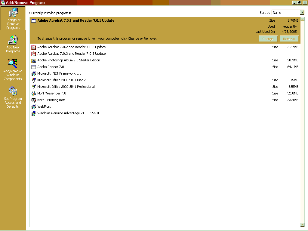
Task: Click the Remove button for Acrobat 7.0.1
Action: pos(289,39)
